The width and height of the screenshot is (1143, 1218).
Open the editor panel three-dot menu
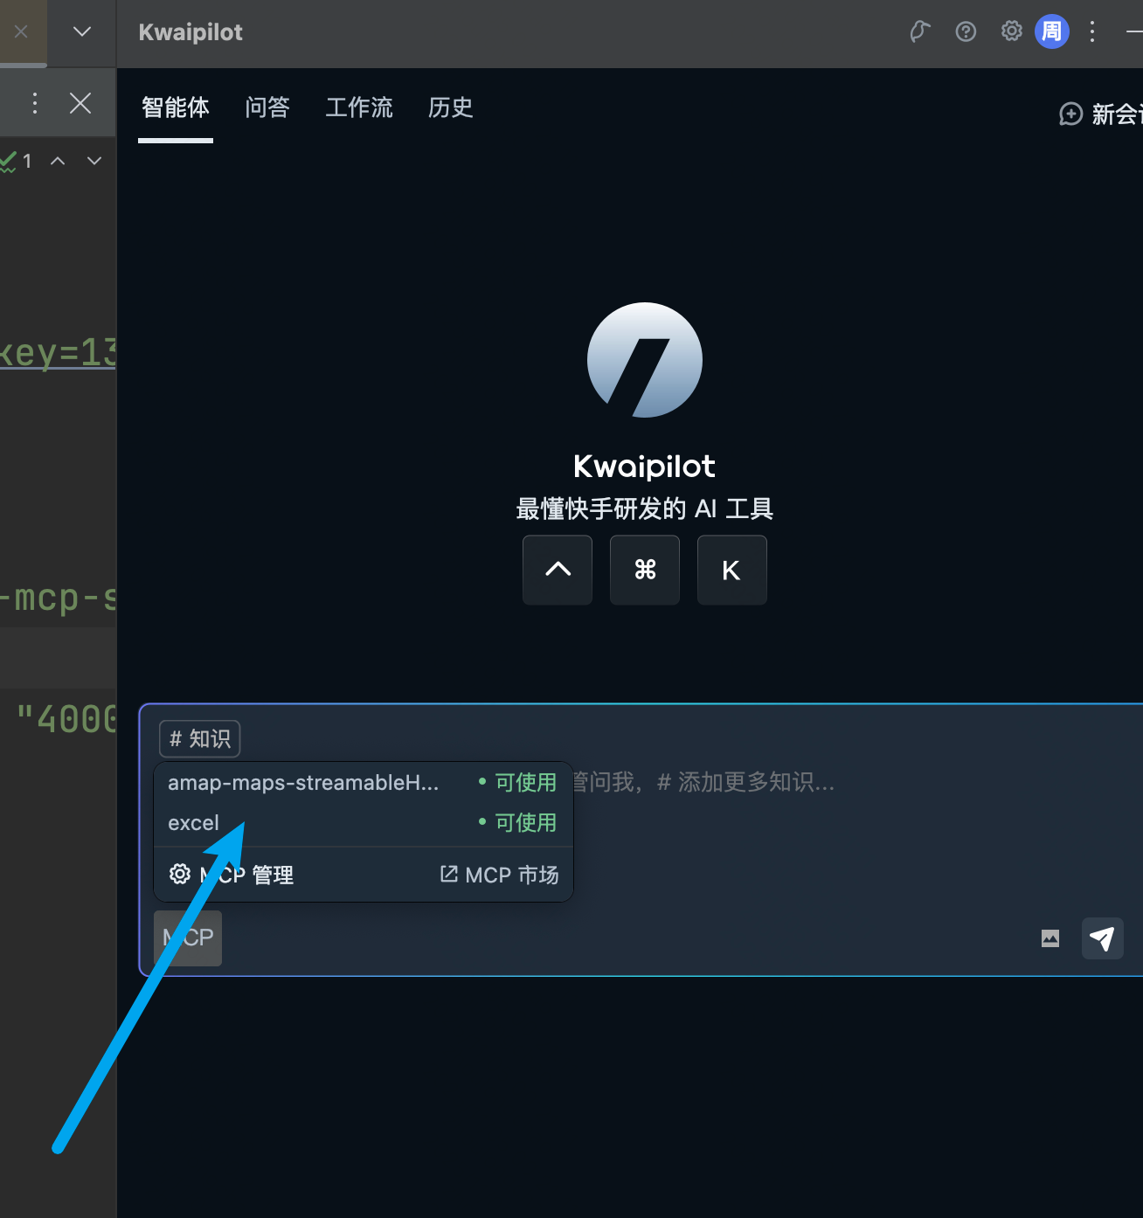pyautogui.click(x=35, y=103)
